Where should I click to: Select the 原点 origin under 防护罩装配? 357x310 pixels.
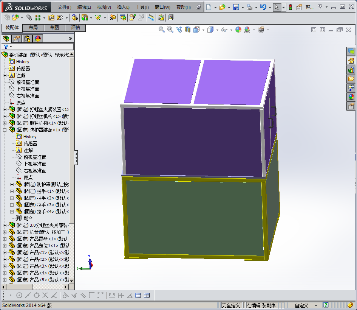28,178
